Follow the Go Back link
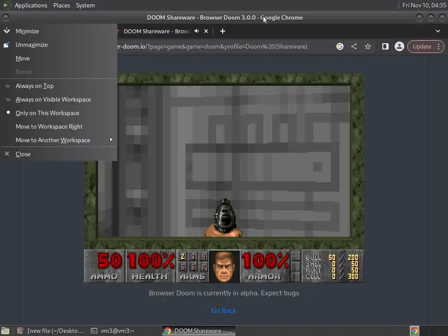The image size is (448, 336). click(224, 311)
